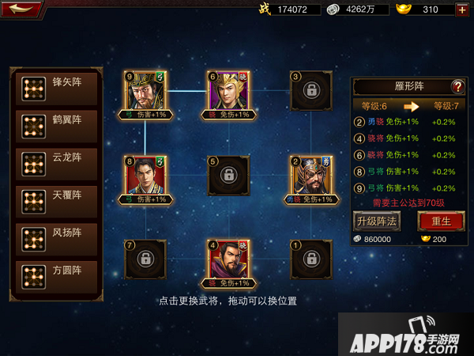
Task: Change the purple-robed general in slot 4
Action: pos(228,259)
